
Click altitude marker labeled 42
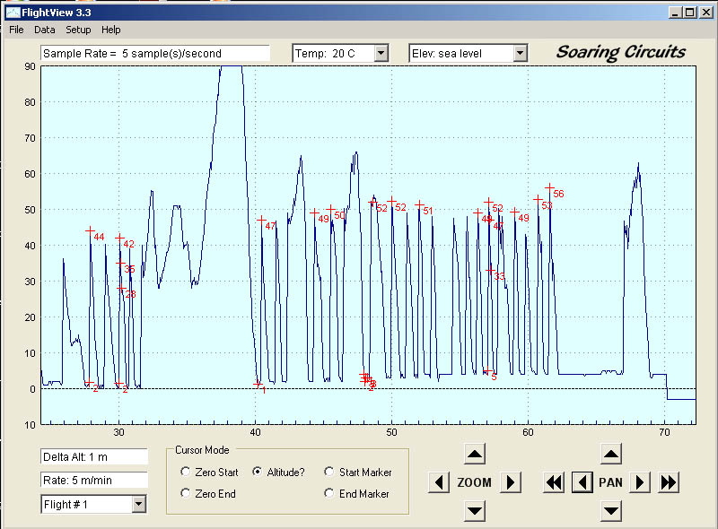click(x=119, y=238)
